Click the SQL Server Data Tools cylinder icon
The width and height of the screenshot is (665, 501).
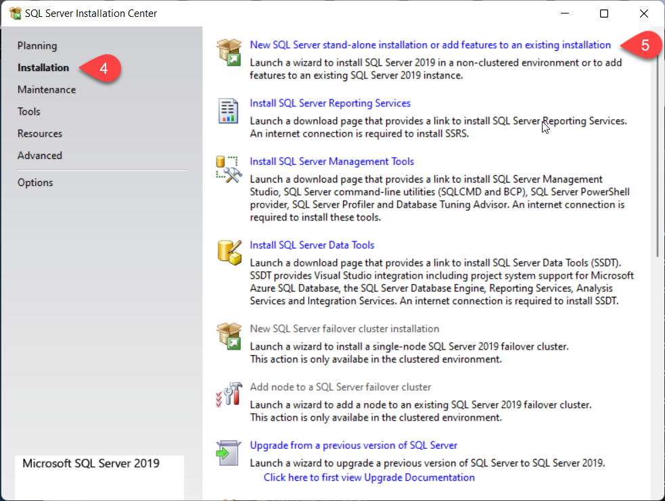[x=229, y=253]
